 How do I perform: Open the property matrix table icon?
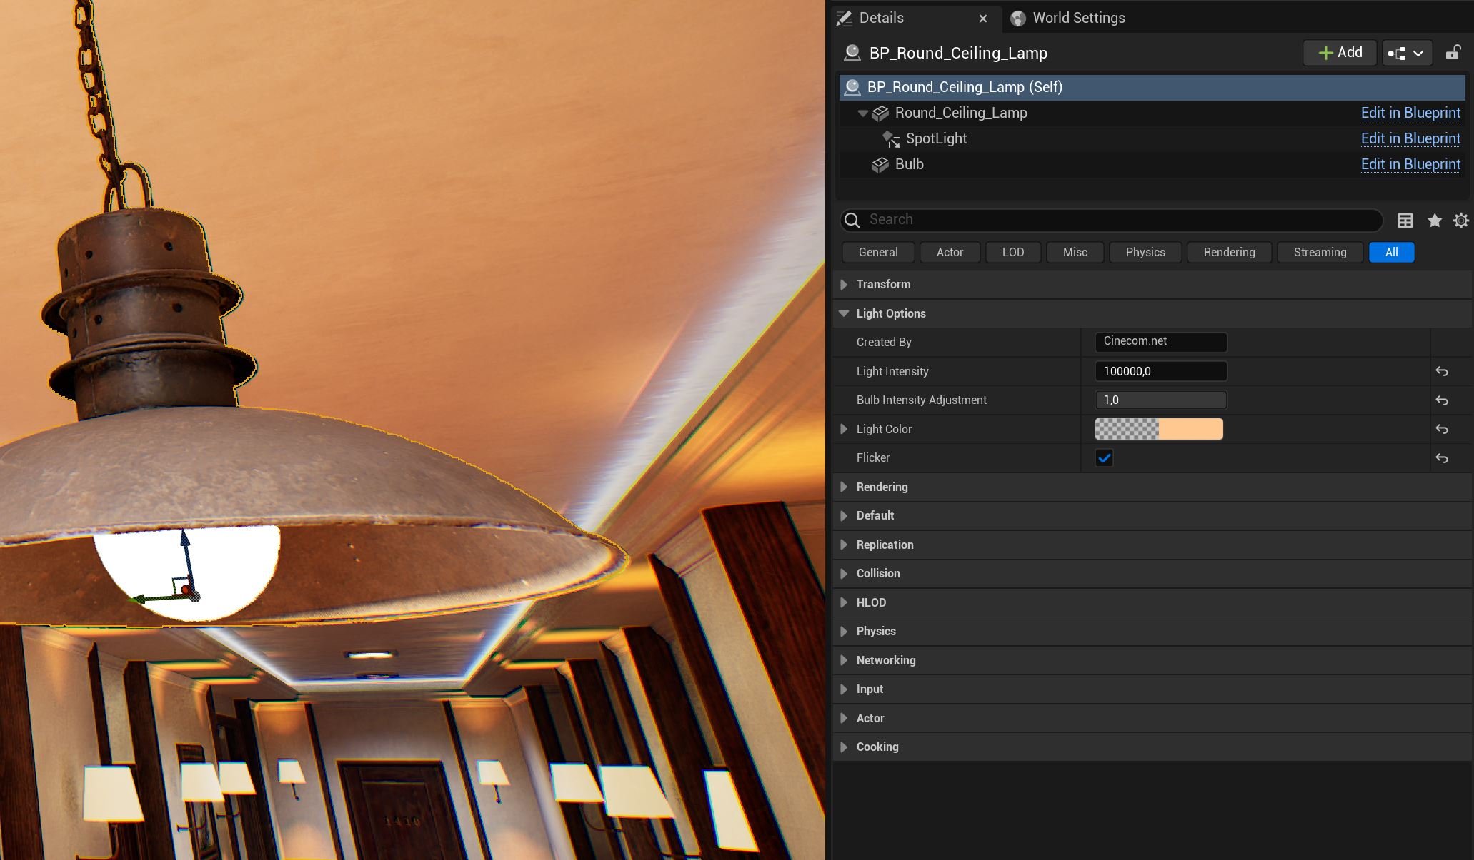pos(1405,221)
